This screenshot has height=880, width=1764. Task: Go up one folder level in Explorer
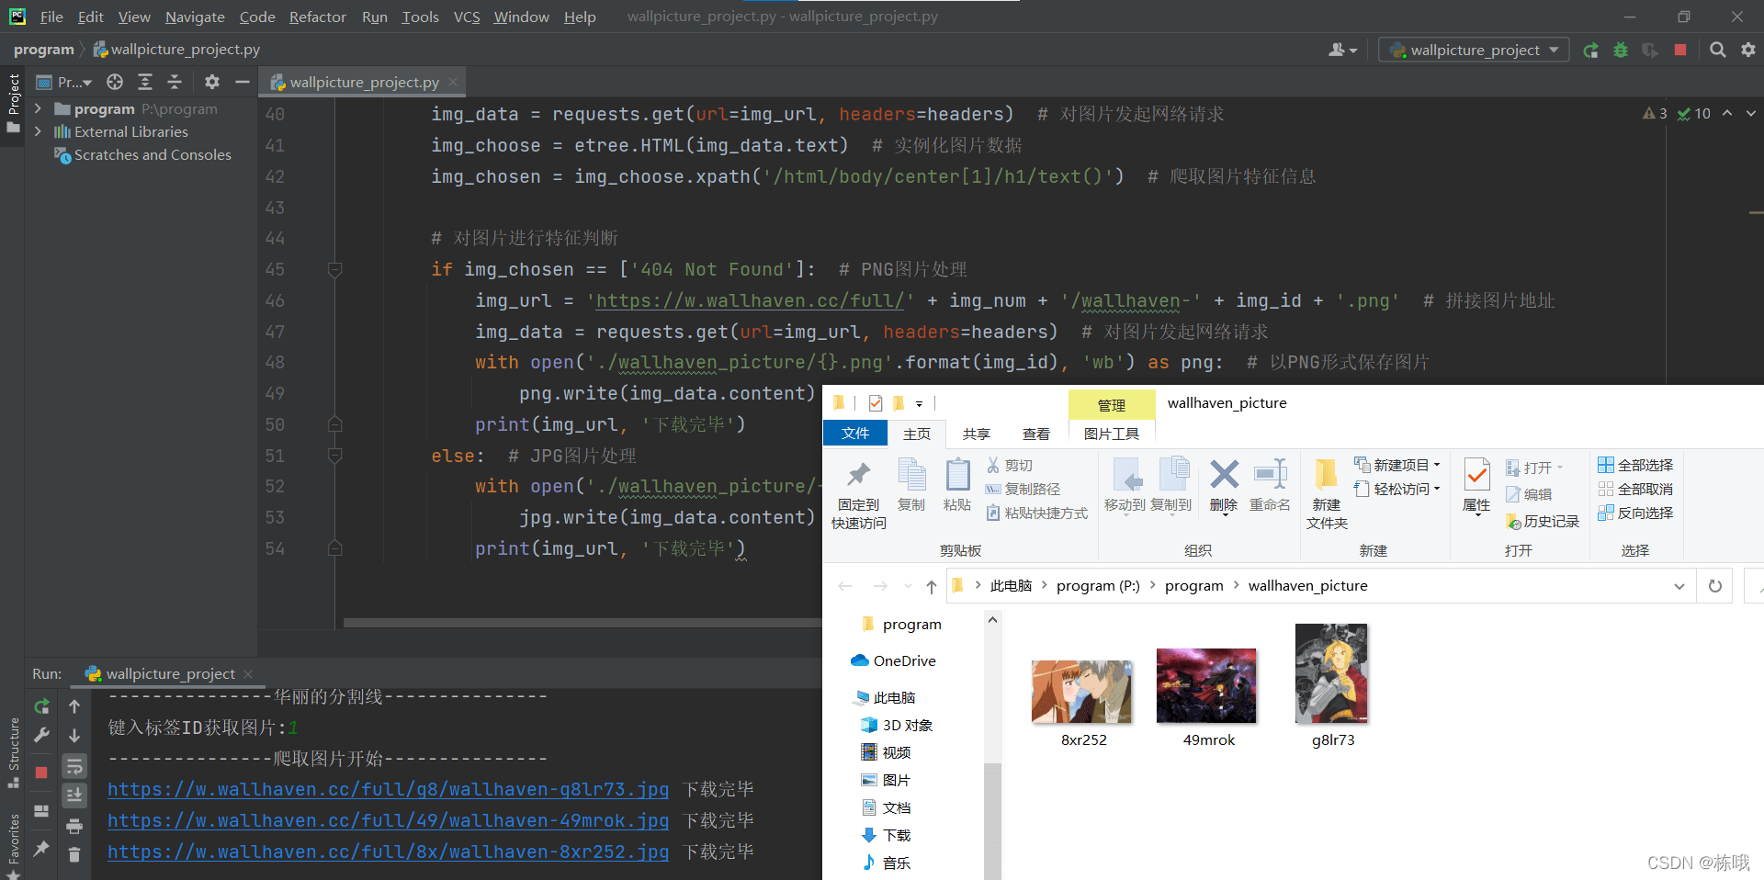932,586
